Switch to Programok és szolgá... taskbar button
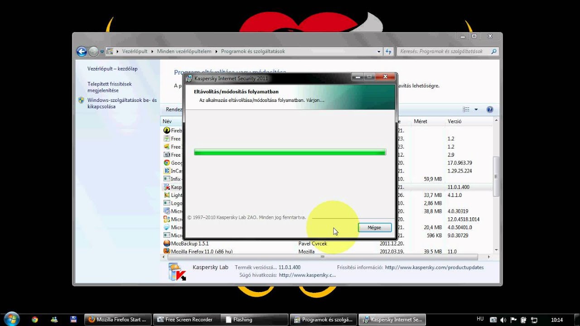Screen dimensions: 580x326 tap(323, 320)
